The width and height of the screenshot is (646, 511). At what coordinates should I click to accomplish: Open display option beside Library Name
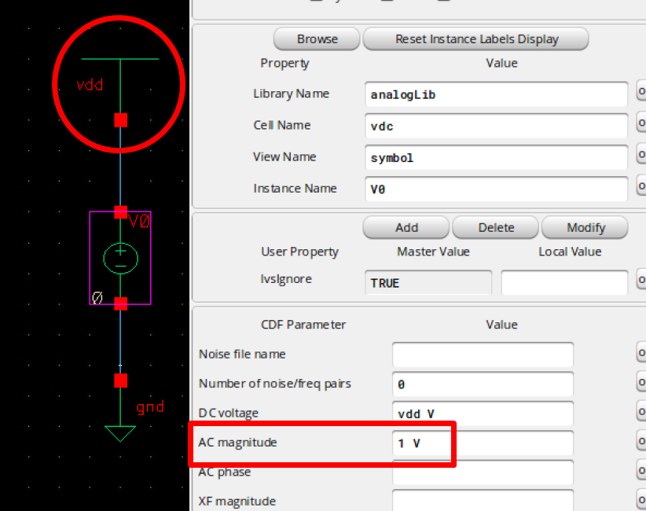click(641, 90)
